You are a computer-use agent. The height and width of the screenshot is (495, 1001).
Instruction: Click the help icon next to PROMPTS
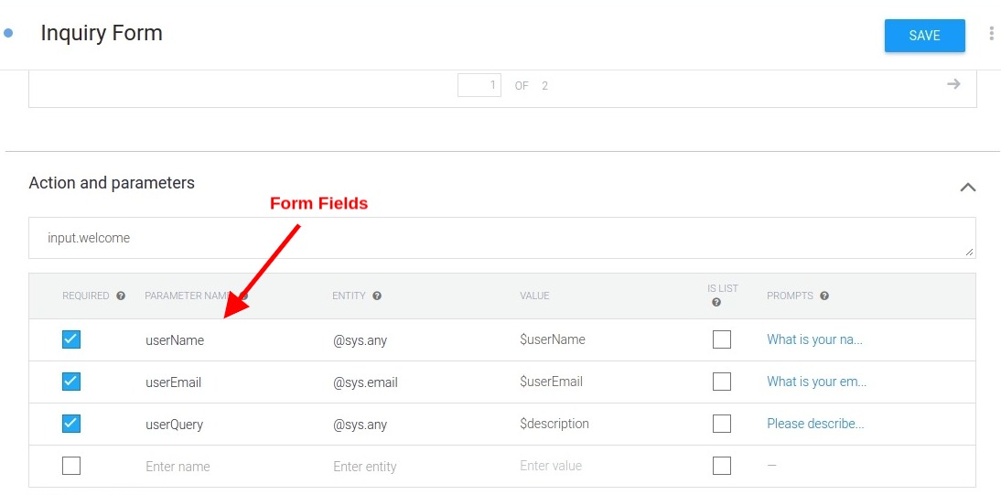[x=824, y=296]
